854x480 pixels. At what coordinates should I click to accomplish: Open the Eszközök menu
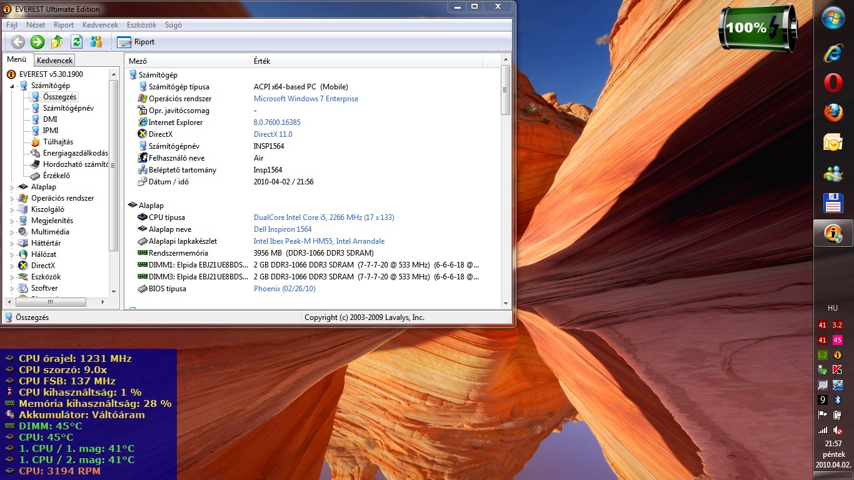tap(141, 25)
